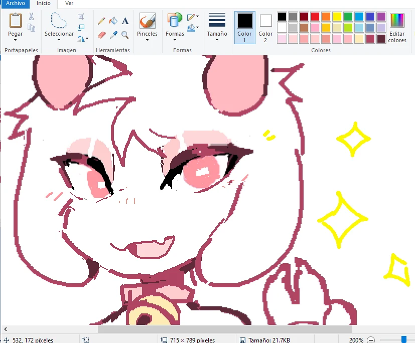Pick the brown color swatch
This screenshot has width=415, height=343.
[304, 28]
